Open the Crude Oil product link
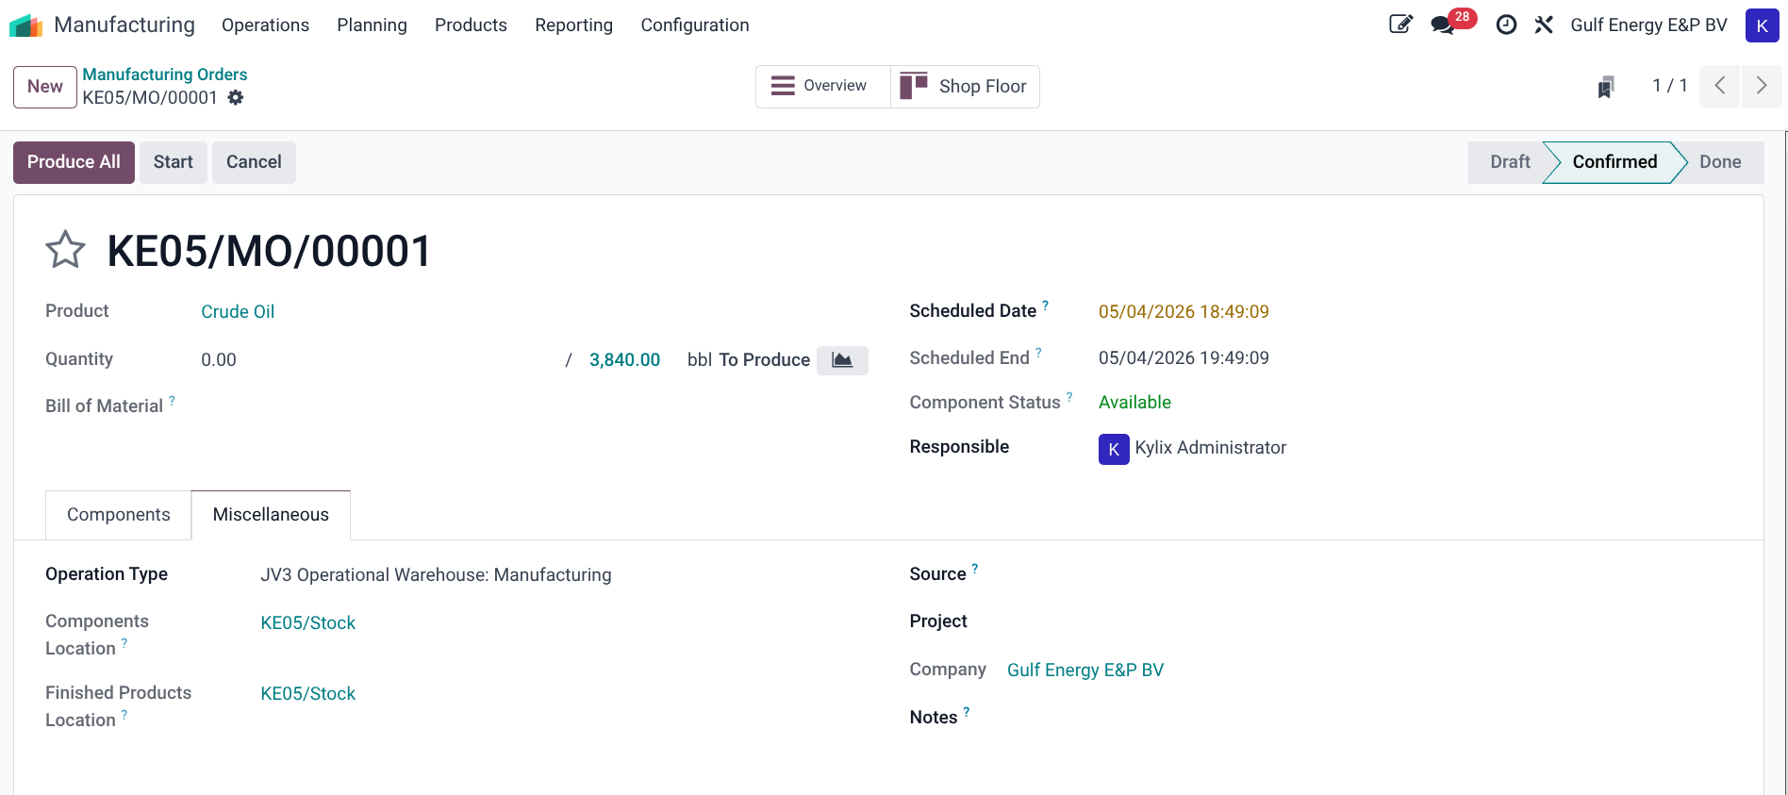The height and width of the screenshot is (795, 1788). pyautogui.click(x=238, y=312)
